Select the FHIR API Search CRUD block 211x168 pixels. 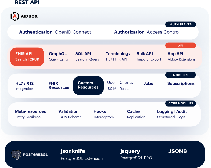27,57
